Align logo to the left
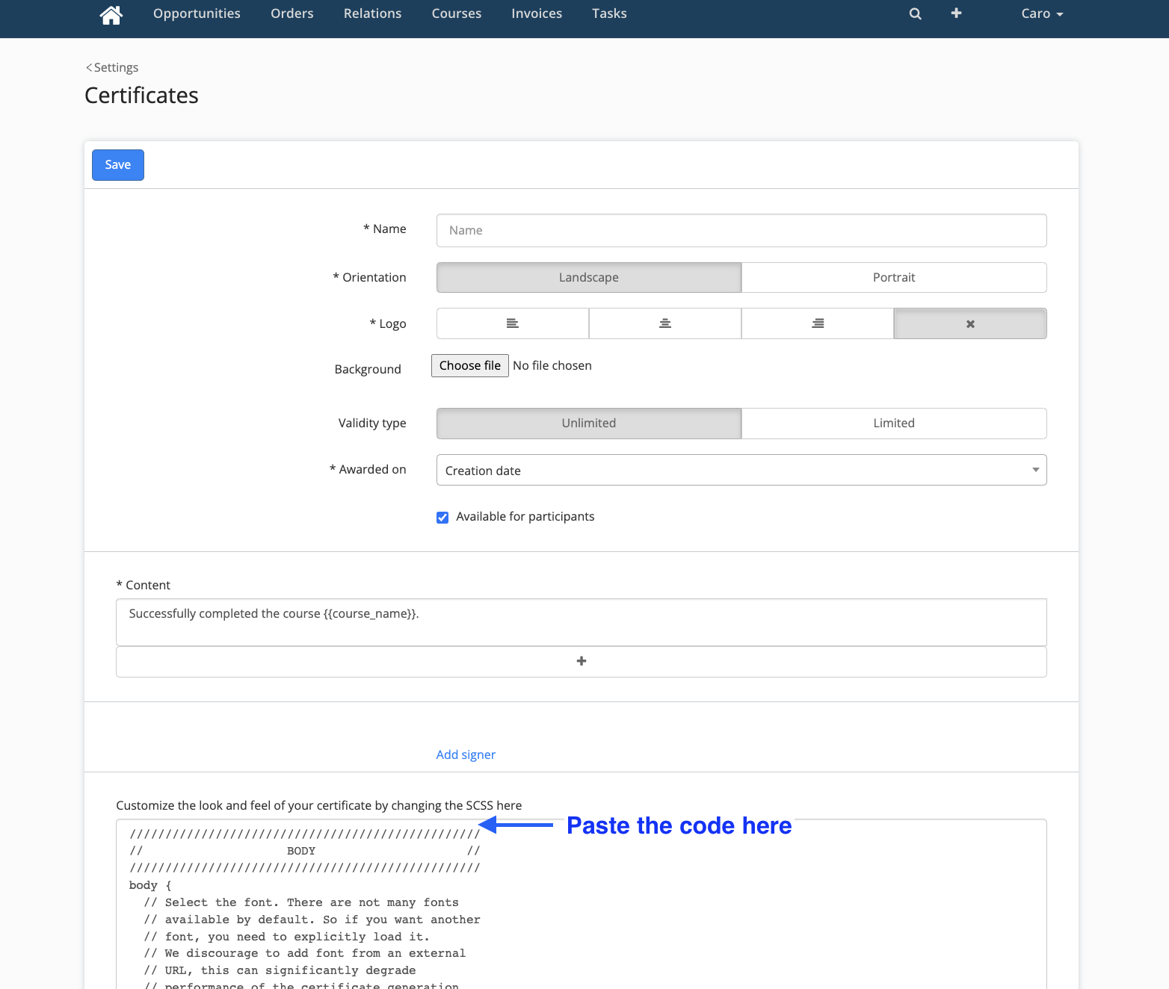This screenshot has width=1169, height=989. (513, 323)
